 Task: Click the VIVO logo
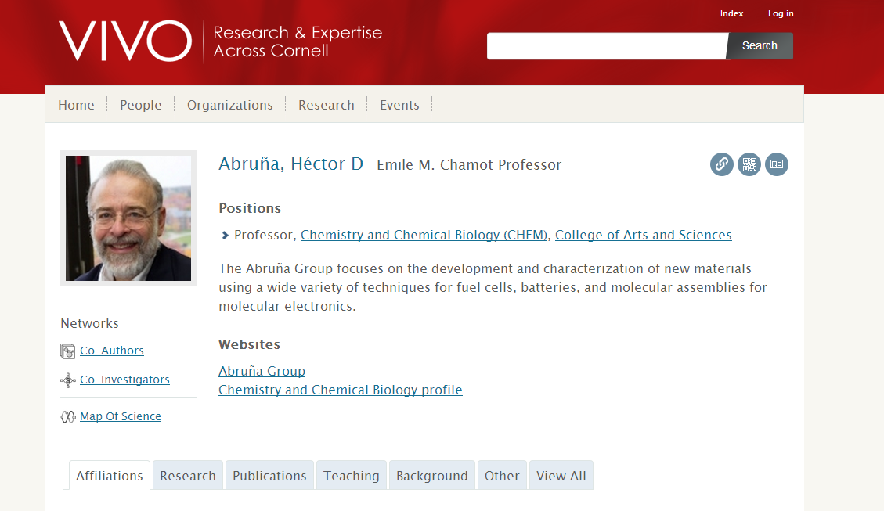(x=125, y=41)
